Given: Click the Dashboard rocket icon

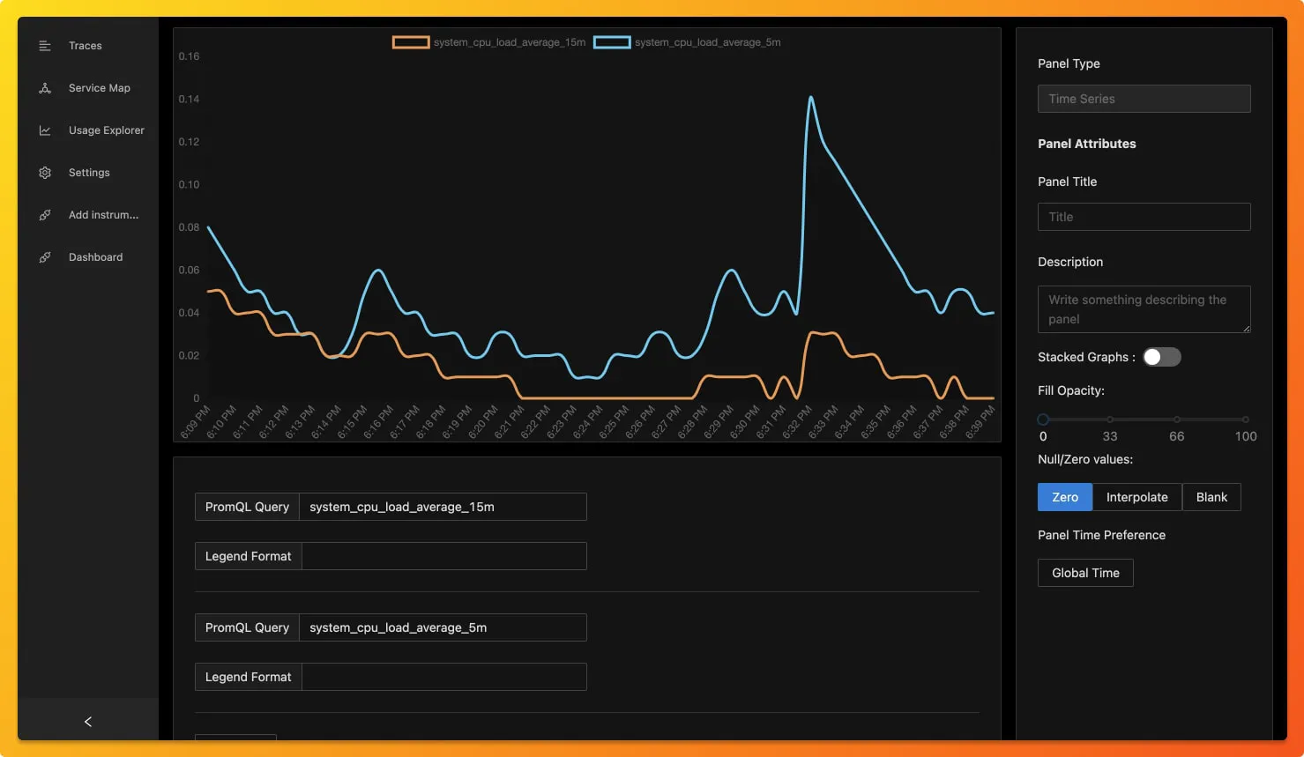Looking at the screenshot, I should [x=45, y=257].
